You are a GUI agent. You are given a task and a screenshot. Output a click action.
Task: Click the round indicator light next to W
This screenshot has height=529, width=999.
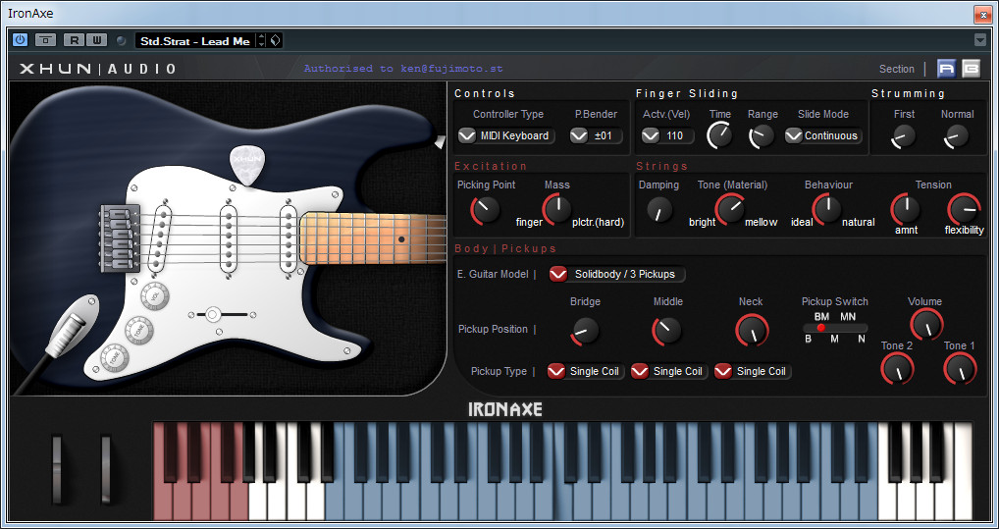121,41
